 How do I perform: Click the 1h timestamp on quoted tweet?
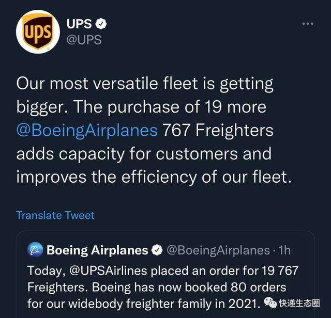point(284,250)
